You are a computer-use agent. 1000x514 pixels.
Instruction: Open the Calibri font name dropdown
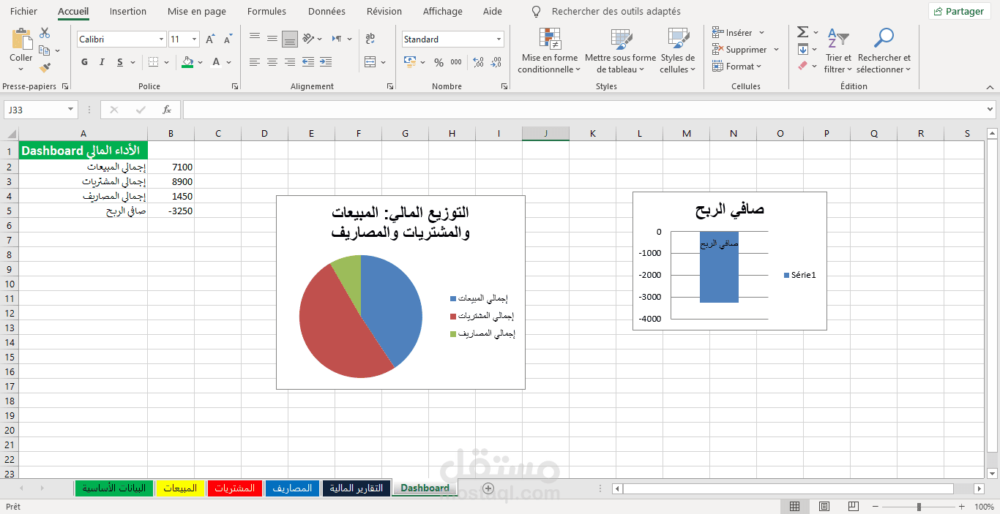point(162,39)
